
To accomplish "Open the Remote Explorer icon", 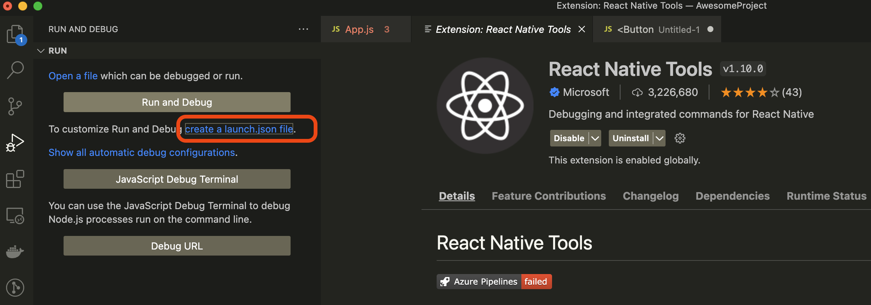I will 15,216.
